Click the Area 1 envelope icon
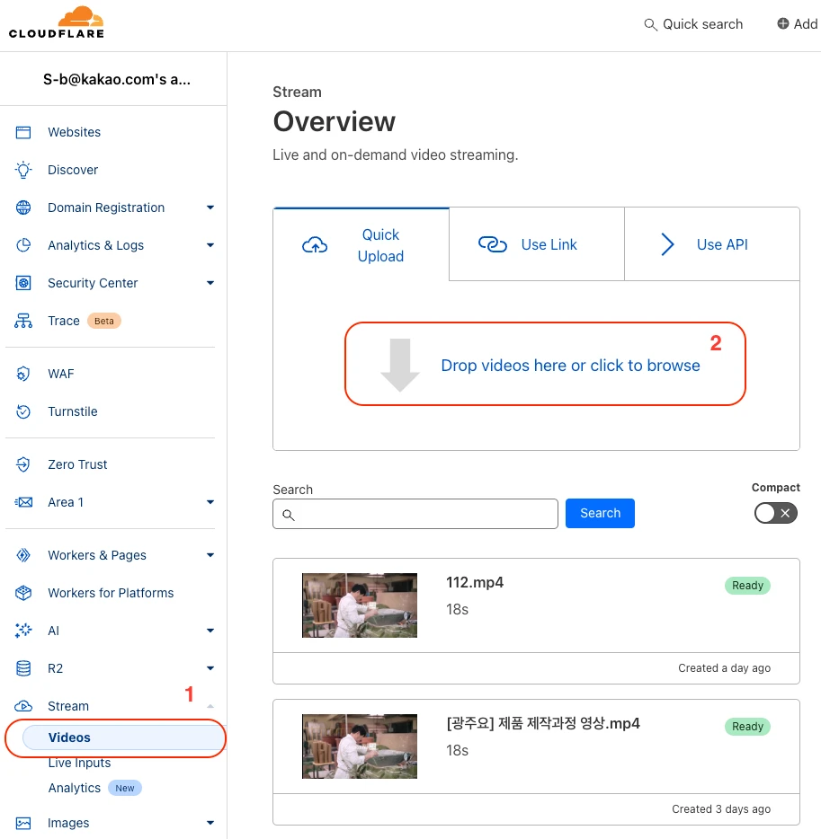 pos(23,502)
